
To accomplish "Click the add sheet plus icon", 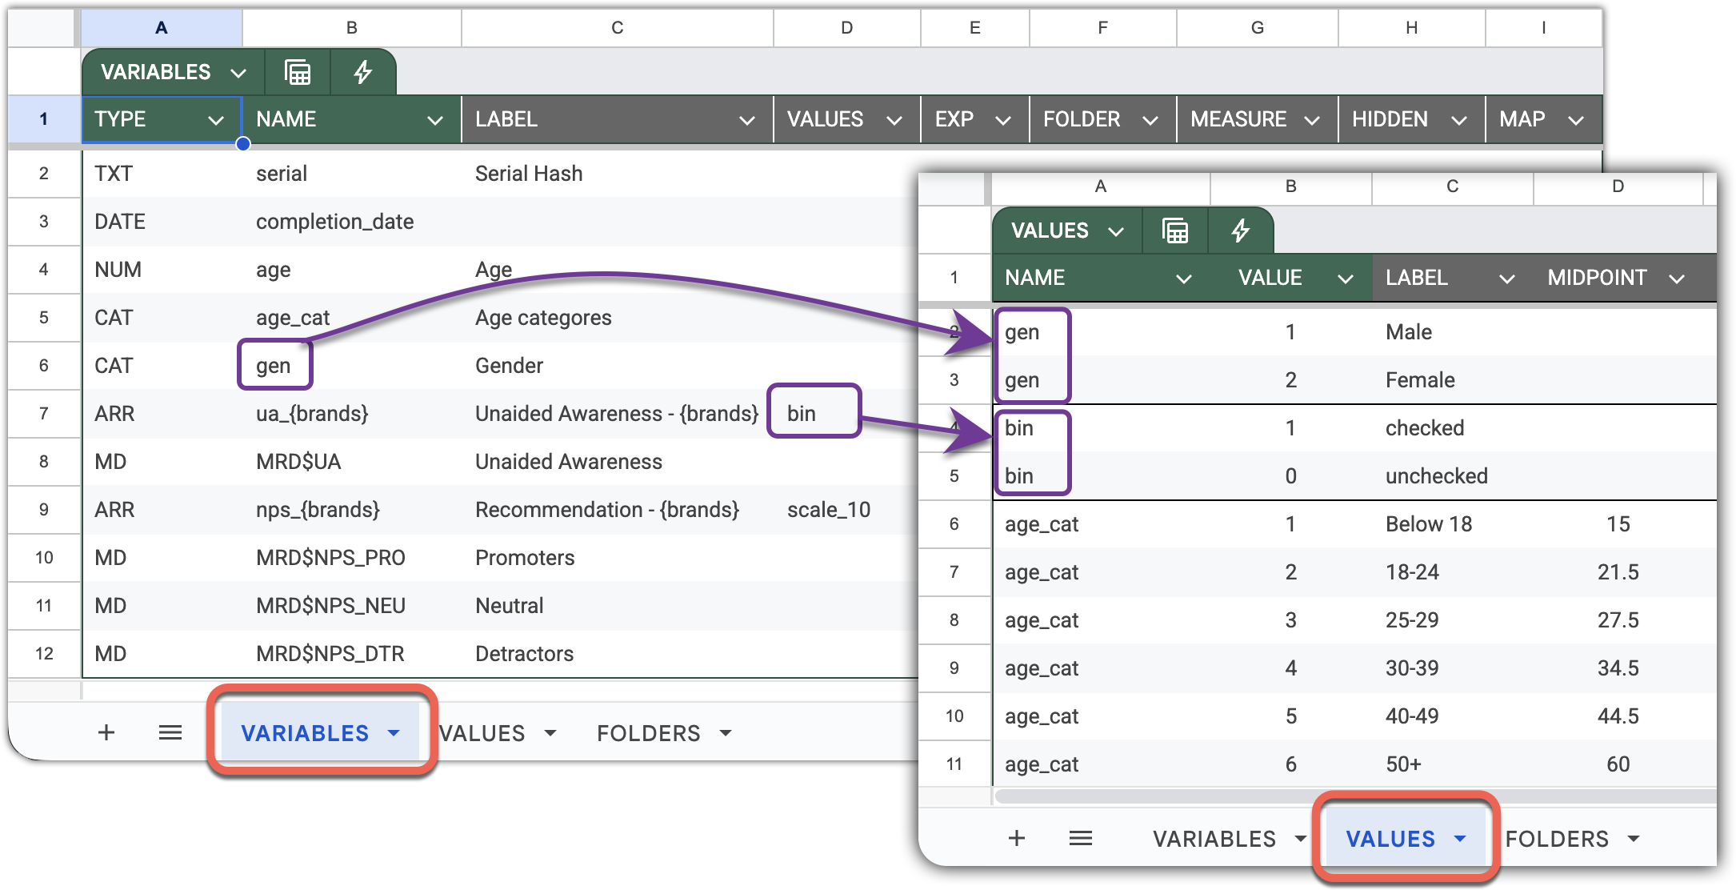I will [106, 732].
